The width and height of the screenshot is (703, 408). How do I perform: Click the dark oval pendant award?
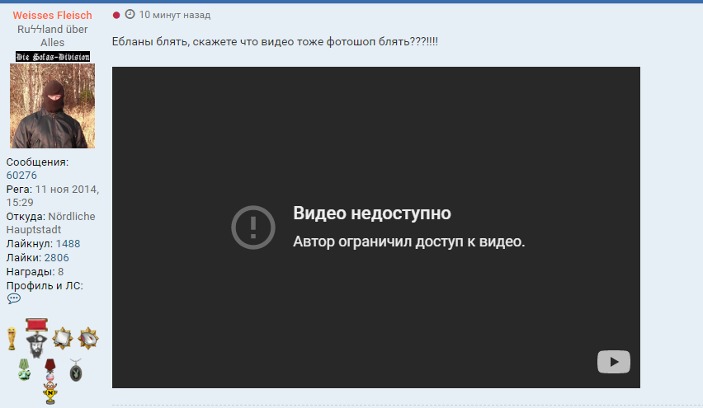(x=76, y=370)
